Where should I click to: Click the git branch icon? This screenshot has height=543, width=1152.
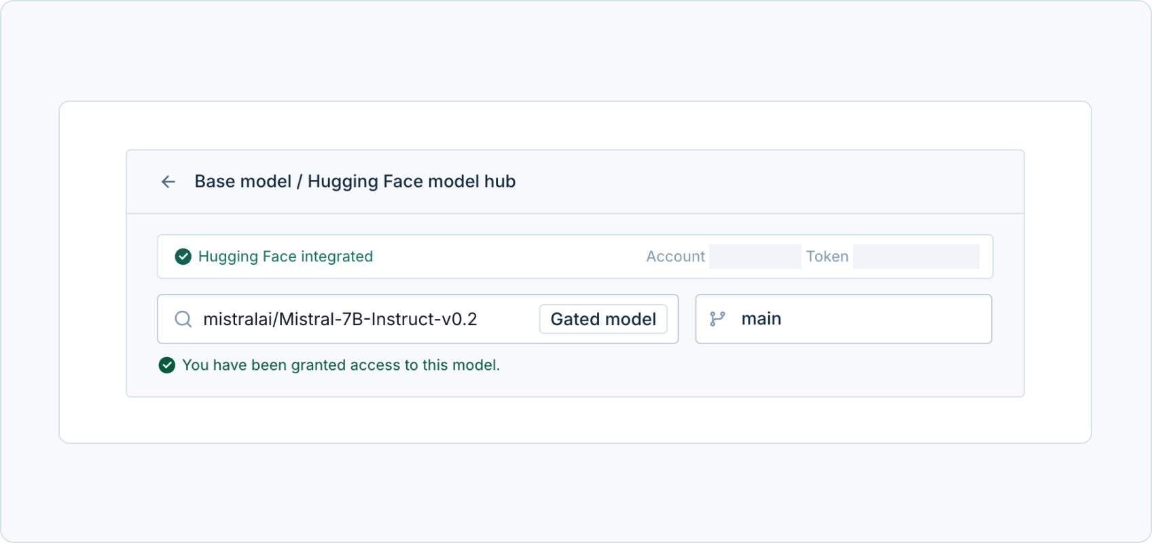tap(717, 319)
